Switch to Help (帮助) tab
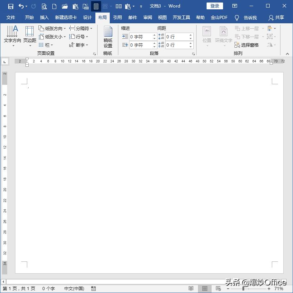Image resolution: width=293 pixels, height=293 pixels. (200, 18)
